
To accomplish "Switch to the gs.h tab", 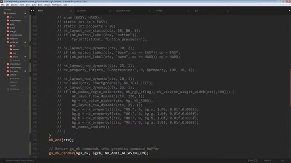I will (196, 11).
